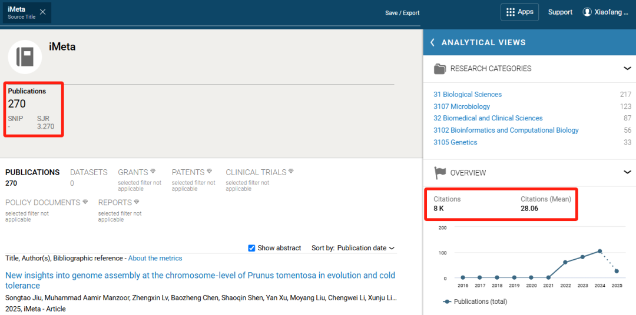Screen dimensions: 636x315
Task: Click the author list starting Songtao Jiu
Action: (201, 298)
